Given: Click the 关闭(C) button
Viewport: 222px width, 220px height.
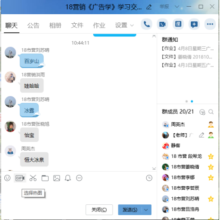Looking at the screenshot, I should pyautogui.click(x=99, y=210).
